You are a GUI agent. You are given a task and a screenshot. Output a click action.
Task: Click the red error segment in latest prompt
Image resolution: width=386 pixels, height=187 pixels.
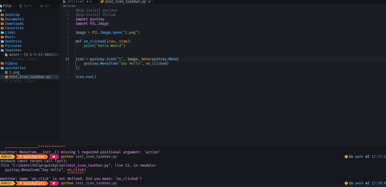(54, 183)
